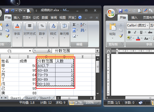
Task: Click the Page Layout tab in Word
Action: coord(148,18)
